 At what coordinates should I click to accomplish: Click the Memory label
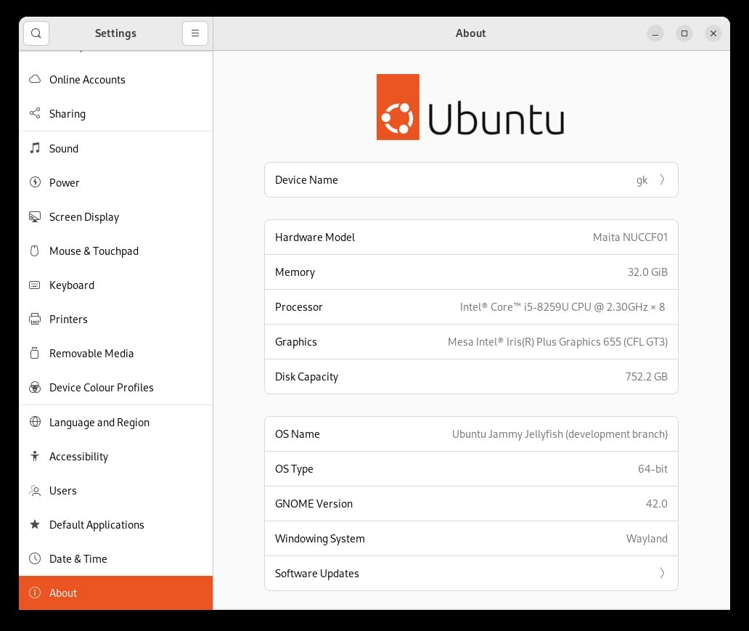(295, 272)
